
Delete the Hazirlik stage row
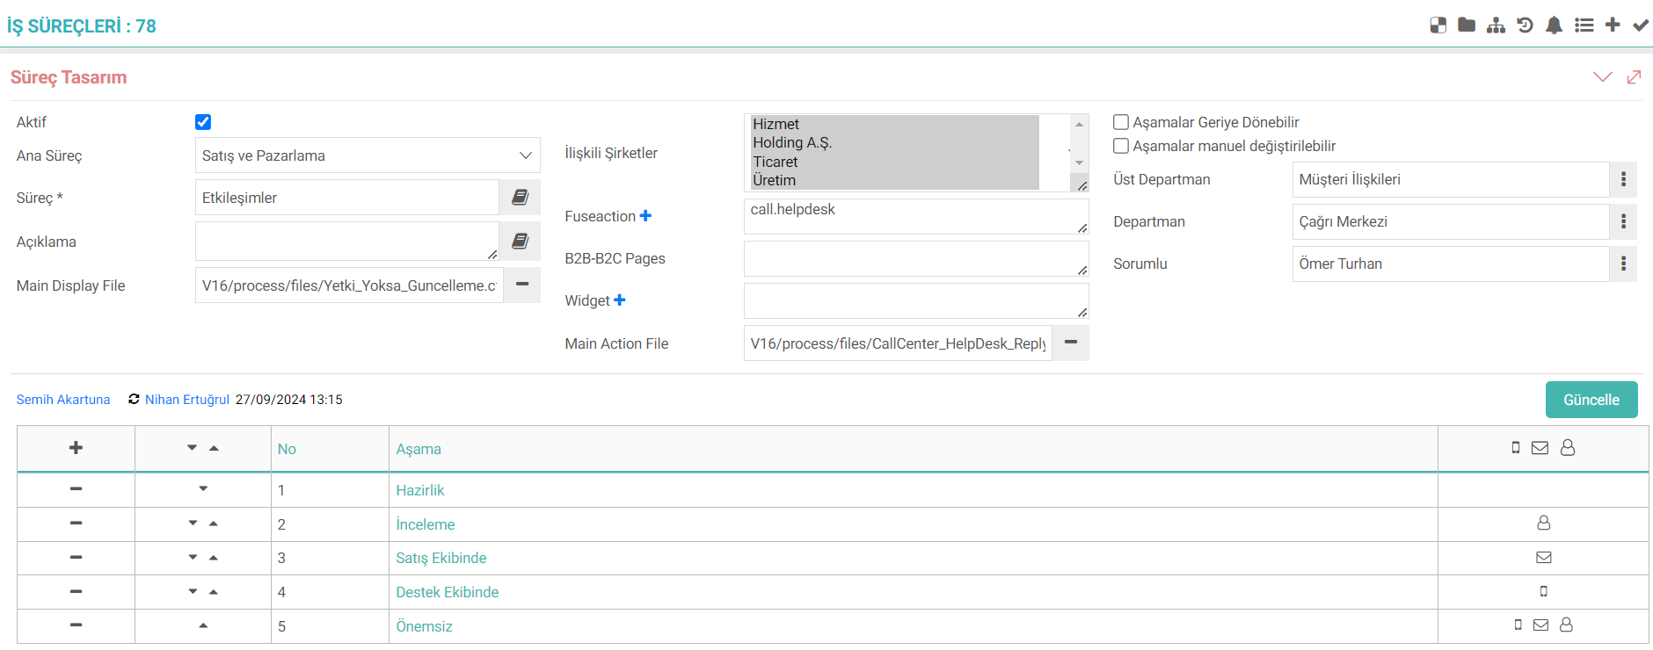[76, 489]
